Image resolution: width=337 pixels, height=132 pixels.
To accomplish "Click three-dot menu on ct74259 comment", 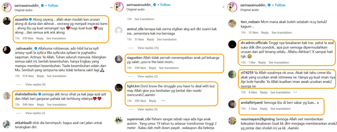I will (x=295, y=92).
